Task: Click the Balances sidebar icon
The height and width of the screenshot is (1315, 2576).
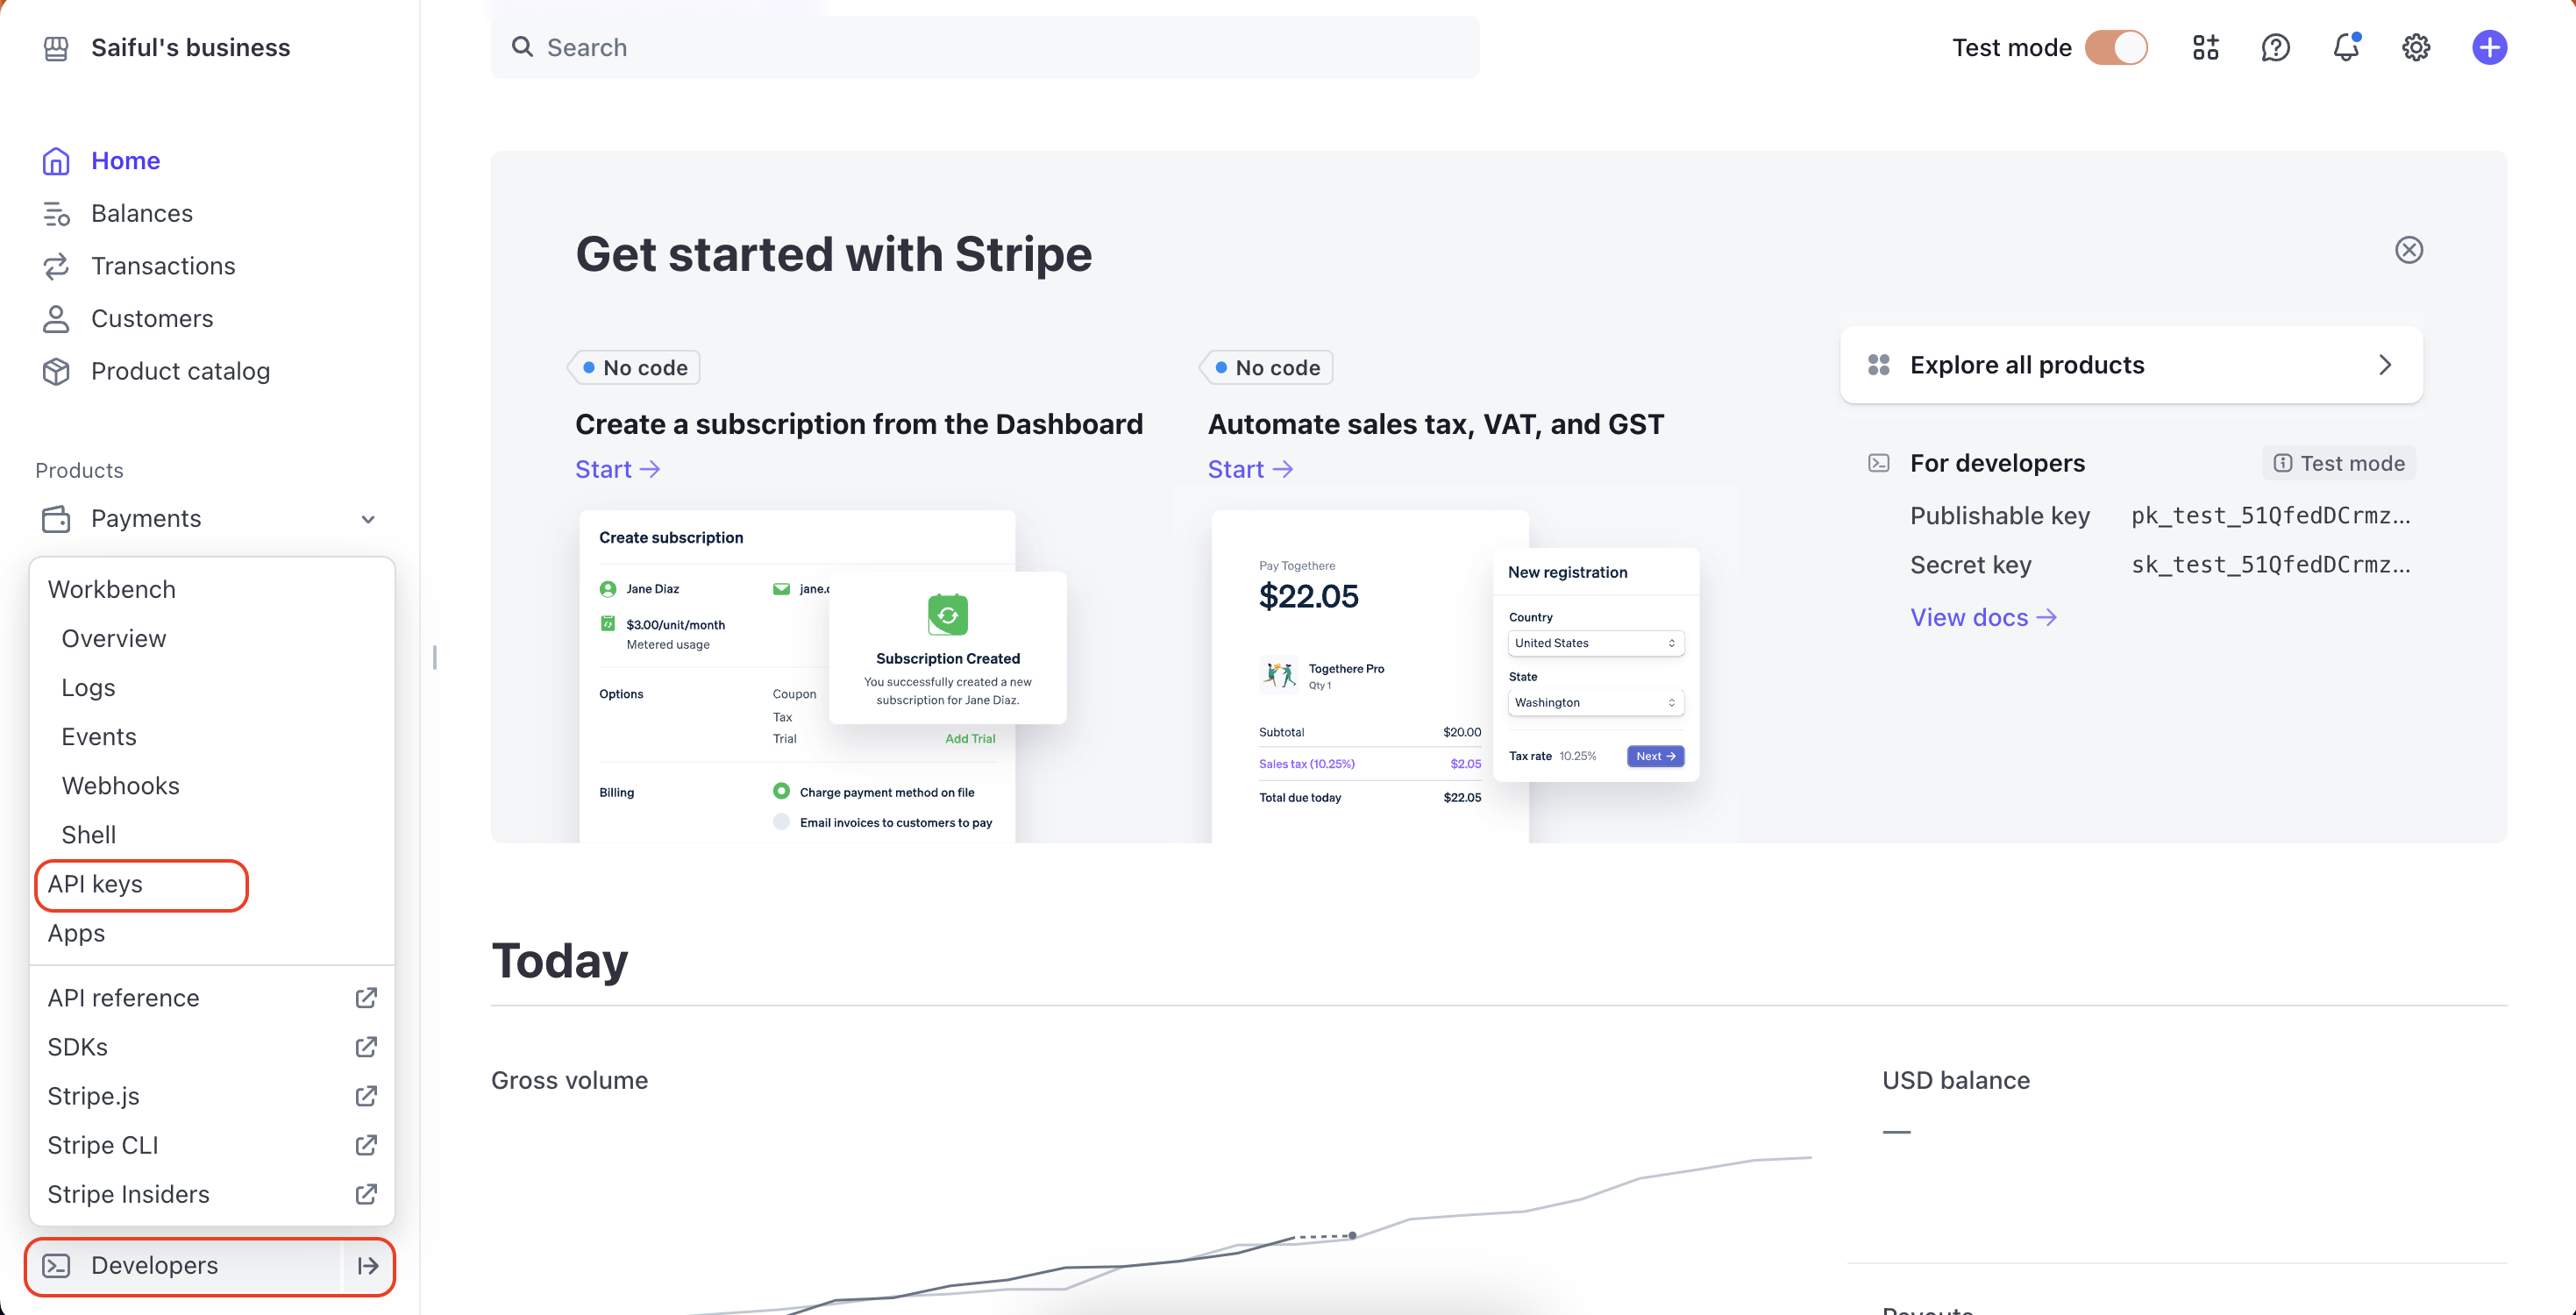Action: point(56,213)
